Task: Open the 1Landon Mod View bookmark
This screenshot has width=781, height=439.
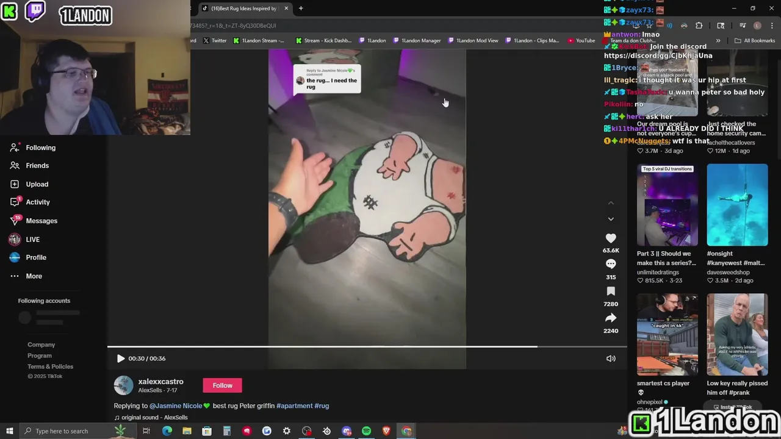Action: [x=473, y=41]
